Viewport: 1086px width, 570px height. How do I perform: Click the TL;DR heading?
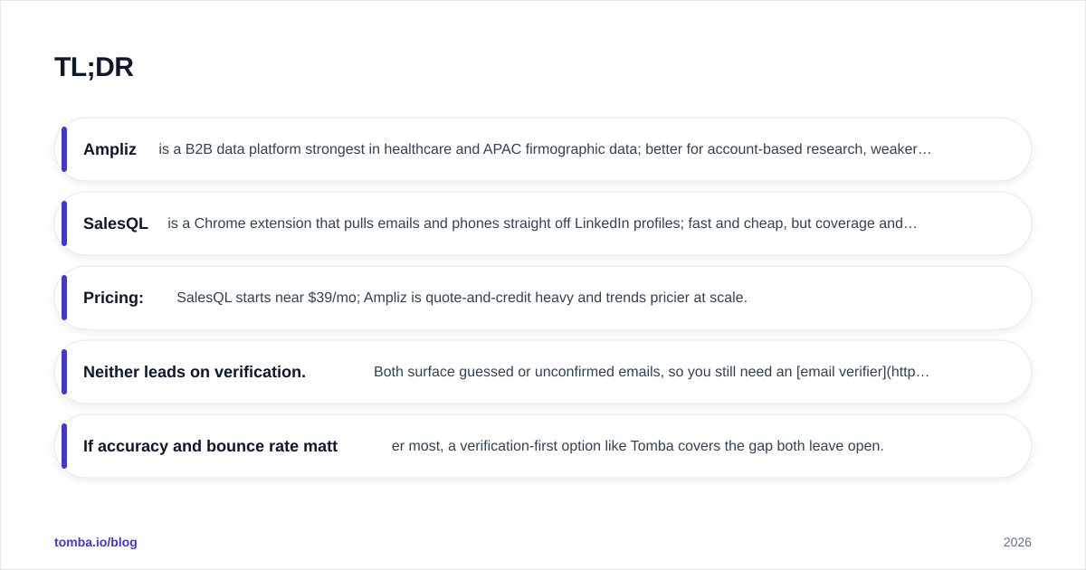pos(94,67)
